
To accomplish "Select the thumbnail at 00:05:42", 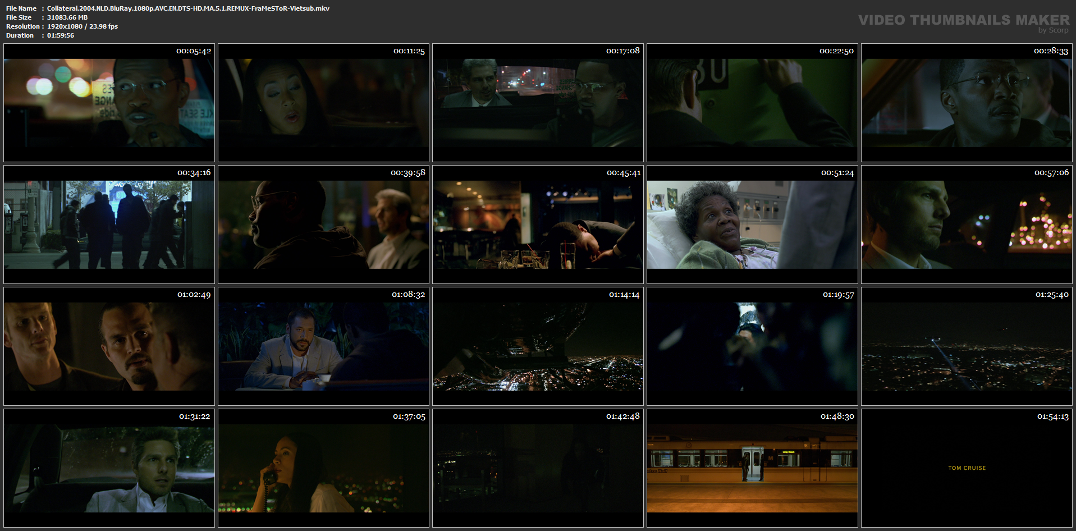I will tap(109, 103).
